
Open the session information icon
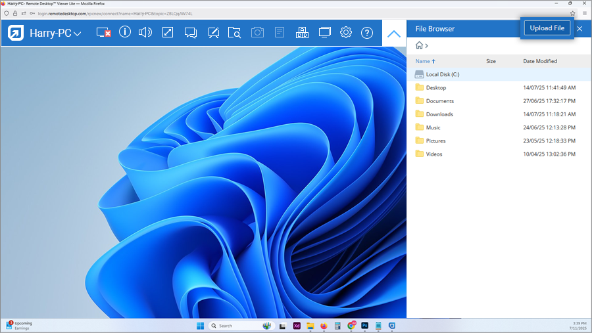[125, 33]
